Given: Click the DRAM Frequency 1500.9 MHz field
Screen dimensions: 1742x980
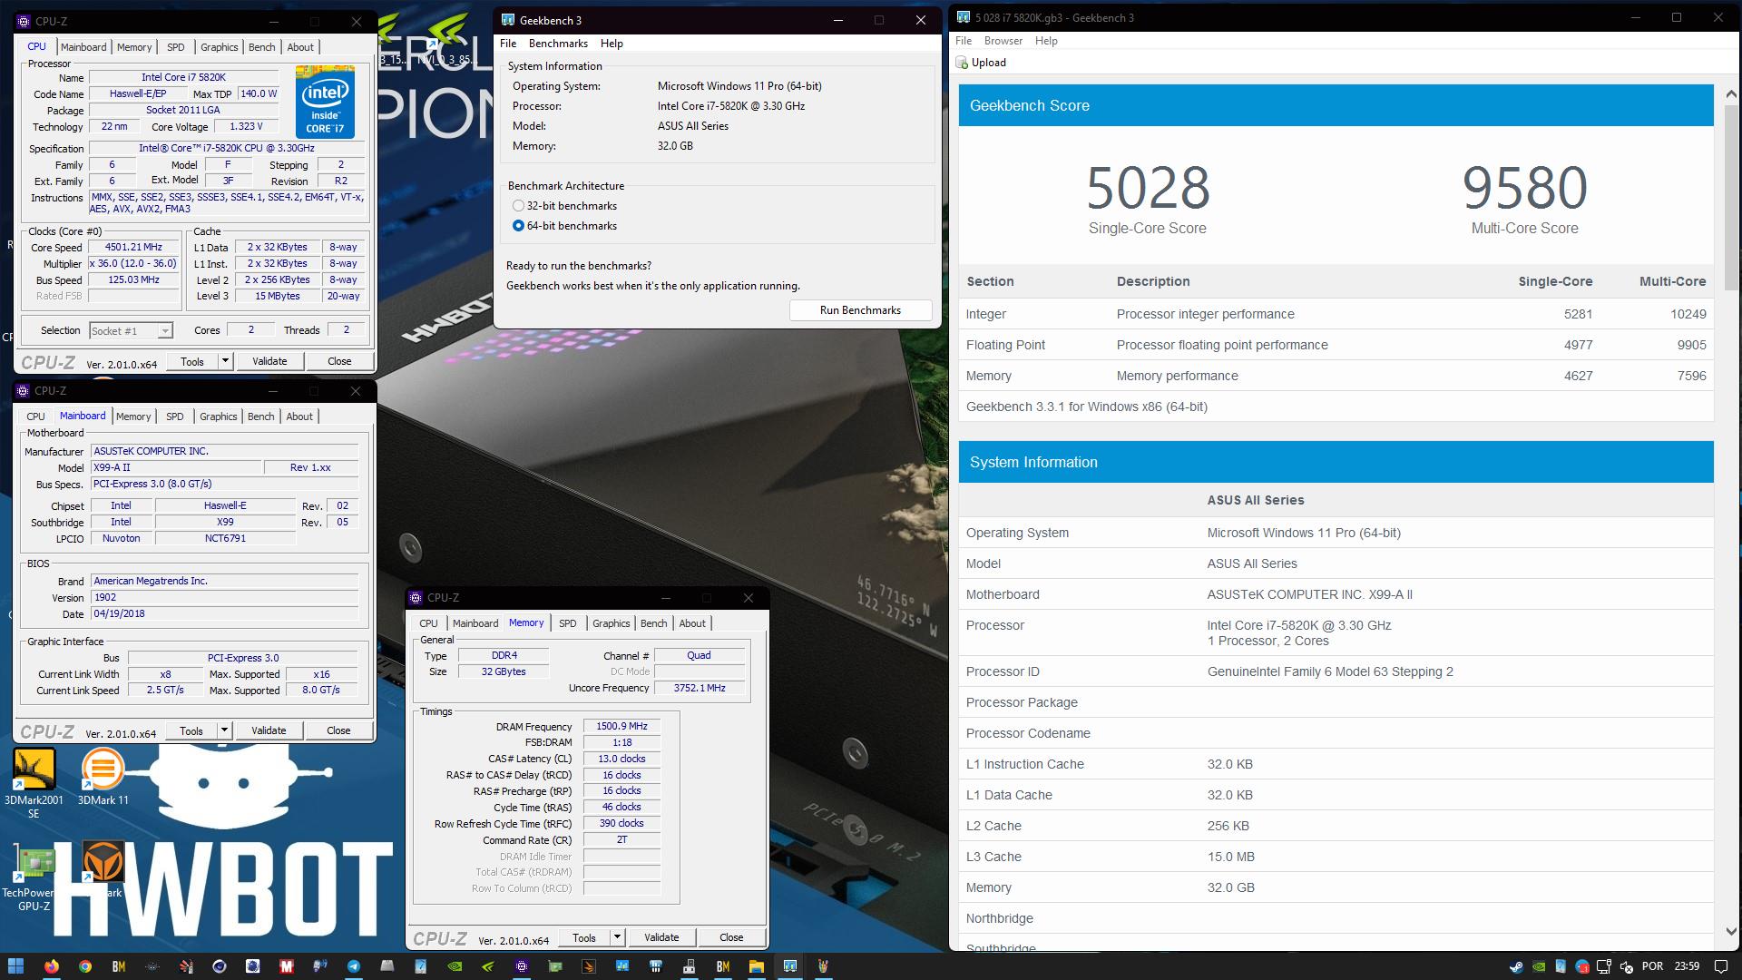Looking at the screenshot, I should [621, 726].
